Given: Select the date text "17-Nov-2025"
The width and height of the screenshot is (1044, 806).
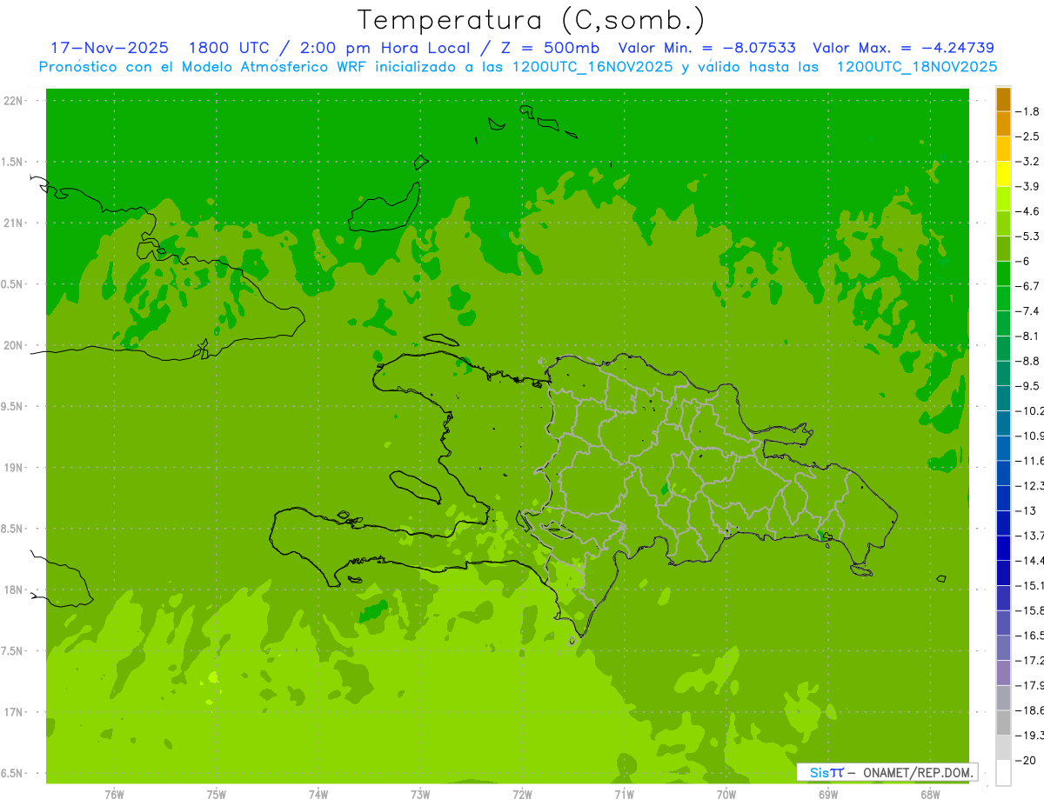Looking at the screenshot, I should click(x=110, y=48).
